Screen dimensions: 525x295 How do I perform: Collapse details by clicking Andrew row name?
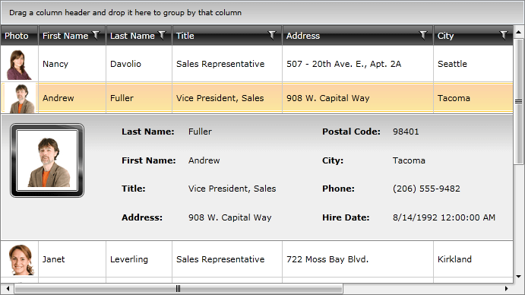(x=59, y=98)
